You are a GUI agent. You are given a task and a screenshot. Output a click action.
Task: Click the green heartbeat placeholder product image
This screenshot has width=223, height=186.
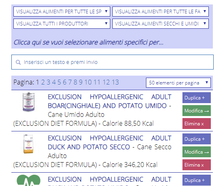click(x=28, y=180)
